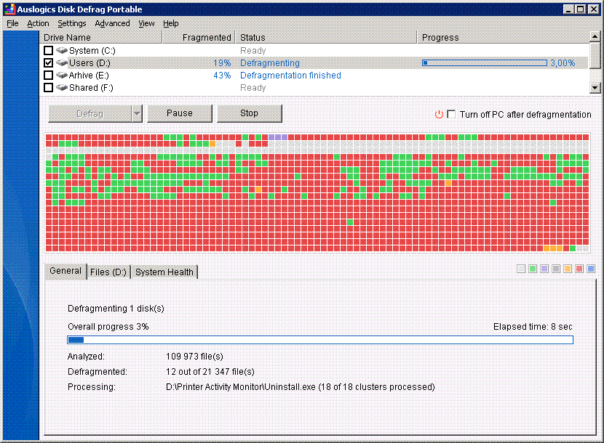Click the orange legend square

coord(568,269)
